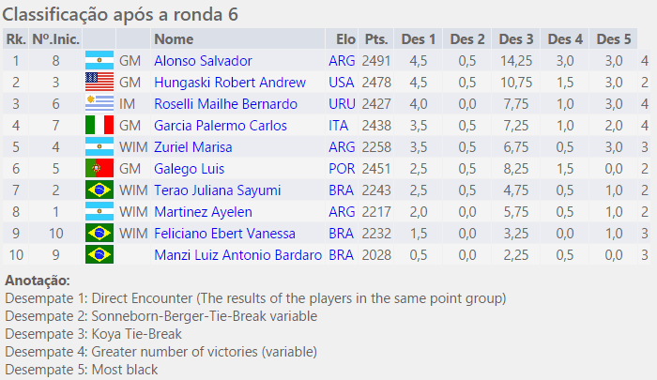Click the Italy flag beside Garcia Palermo Carlos

click(x=99, y=125)
